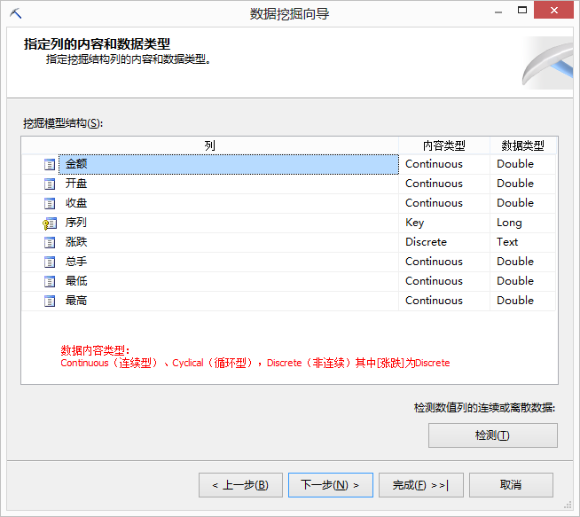Open data type Double for 收盘
The height and width of the screenshot is (517, 580).
pos(522,203)
